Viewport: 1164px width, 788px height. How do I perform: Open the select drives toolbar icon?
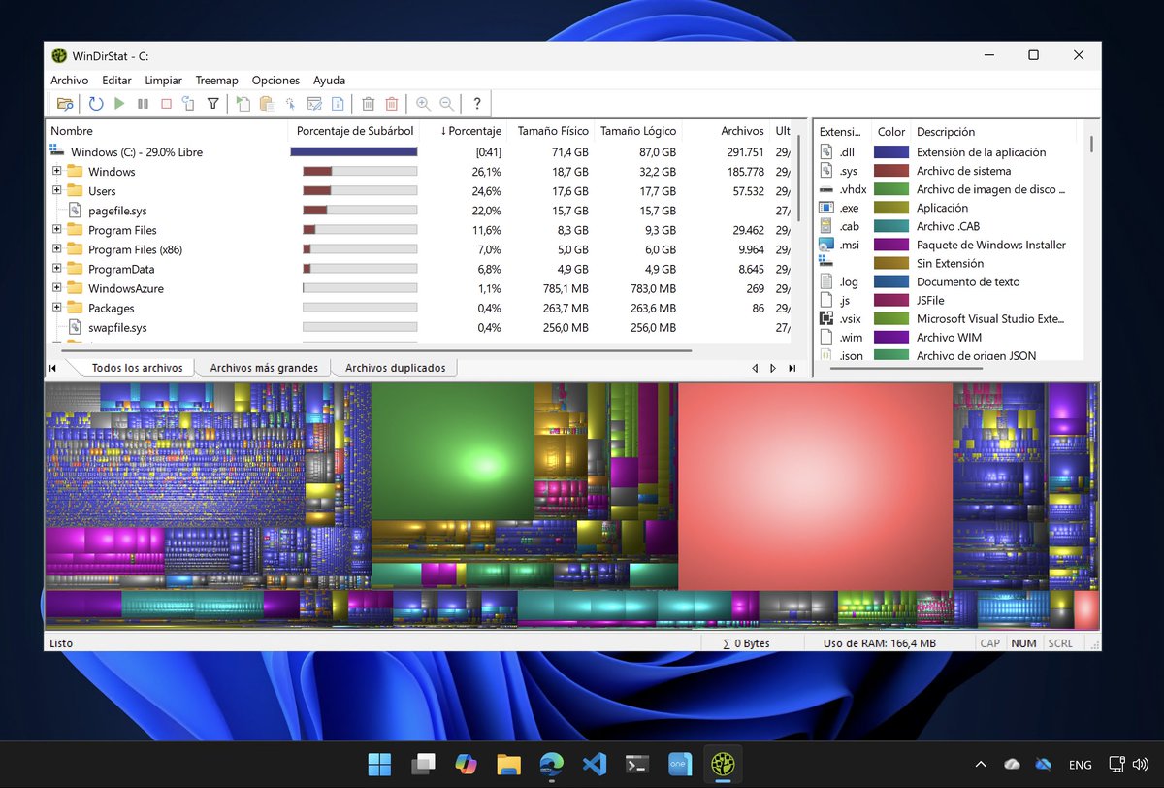click(65, 104)
